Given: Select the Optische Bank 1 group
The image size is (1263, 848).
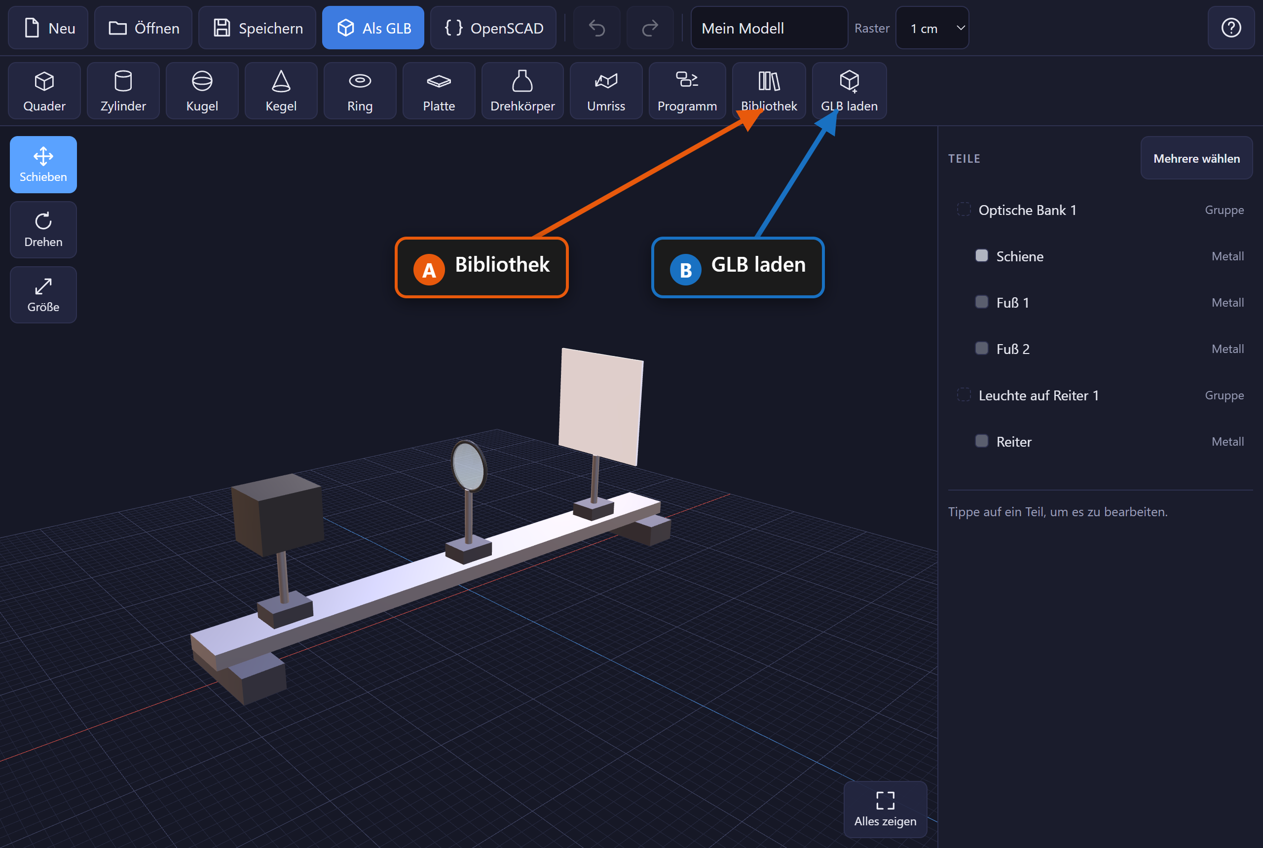Looking at the screenshot, I should point(1101,210).
